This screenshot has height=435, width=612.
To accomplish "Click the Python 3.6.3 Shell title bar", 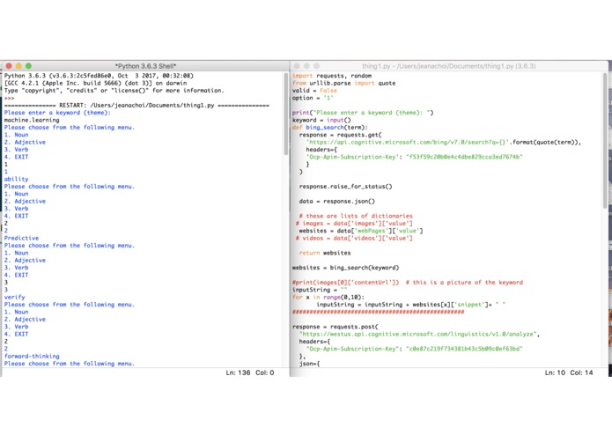I will coord(145,66).
